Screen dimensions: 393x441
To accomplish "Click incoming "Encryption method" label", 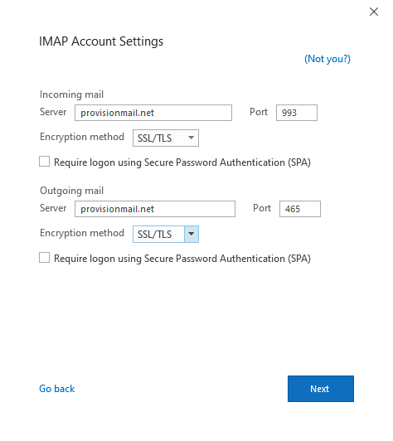I will 82,137.
